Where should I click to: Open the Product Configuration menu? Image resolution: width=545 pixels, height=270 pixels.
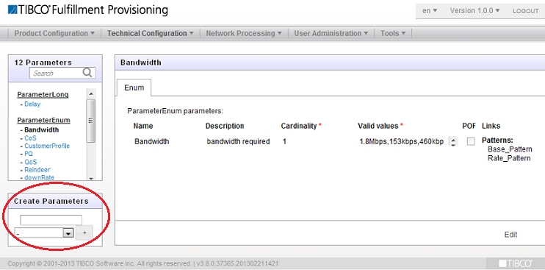(54, 33)
